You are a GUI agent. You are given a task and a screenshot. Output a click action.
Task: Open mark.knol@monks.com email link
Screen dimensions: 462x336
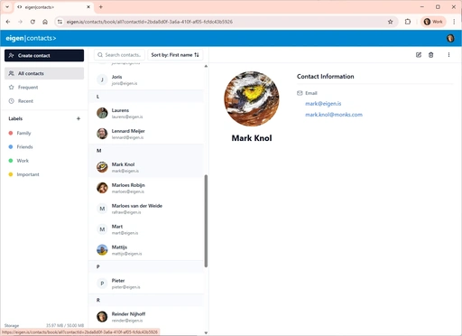coord(334,115)
